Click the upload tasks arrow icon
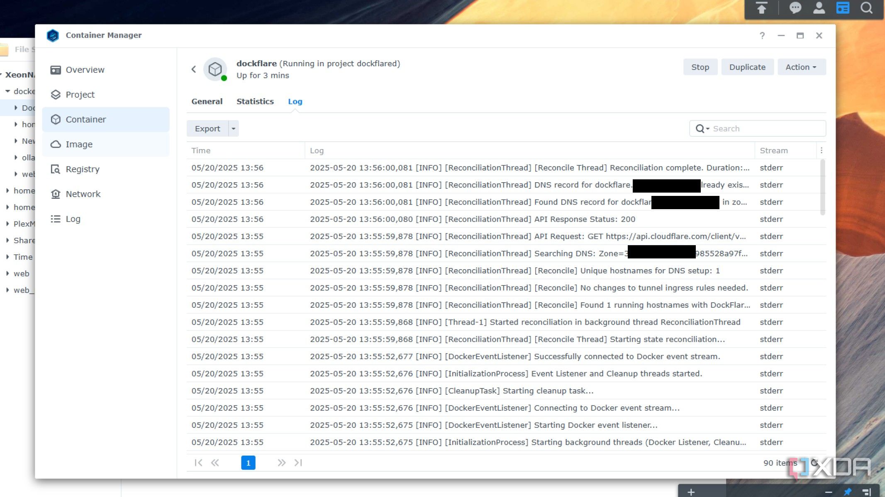 click(761, 8)
